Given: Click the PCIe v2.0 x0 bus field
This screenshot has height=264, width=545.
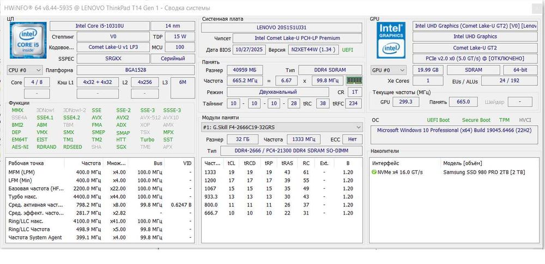Looking at the screenshot, I should click(475, 59).
